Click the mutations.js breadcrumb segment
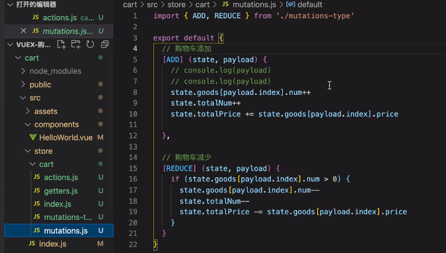 tap(255, 4)
